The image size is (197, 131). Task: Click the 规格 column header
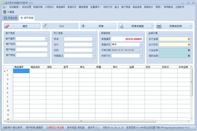pos(54,67)
